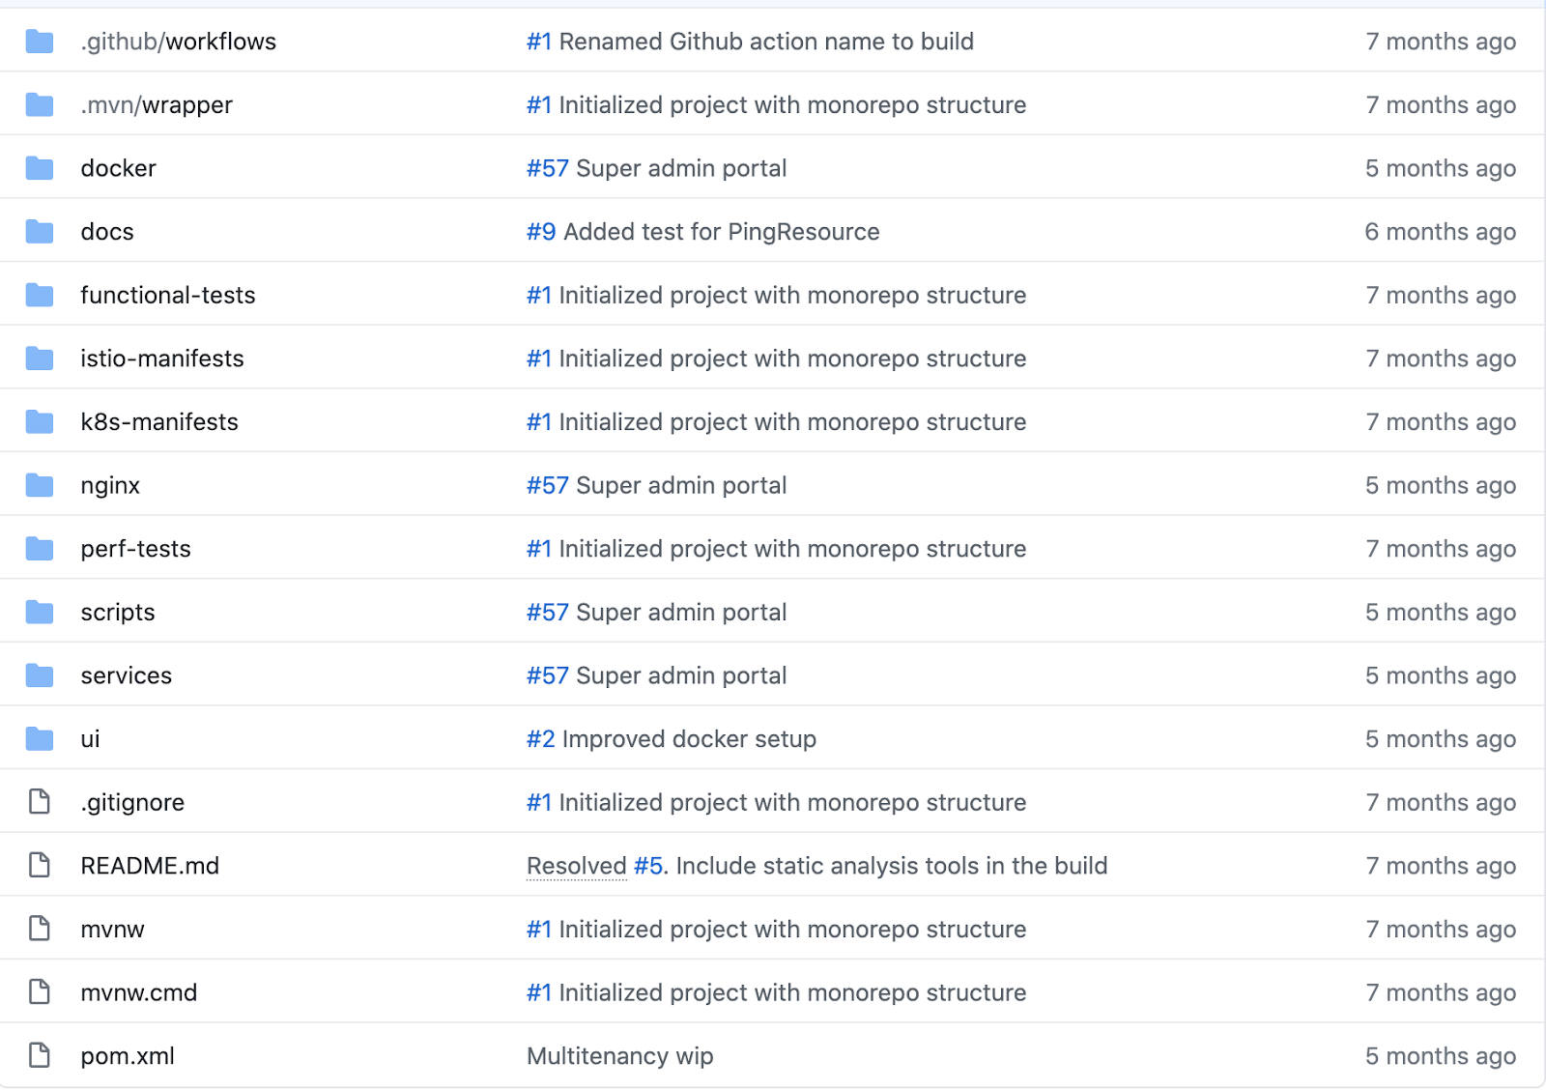The width and height of the screenshot is (1546, 1090).
Task: Click the folder icon next to ui
Action: click(40, 738)
